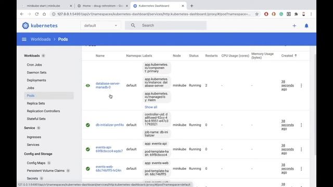Click the green Grammarly extension icon
This screenshot has width=333, height=187.
coord(281,14)
